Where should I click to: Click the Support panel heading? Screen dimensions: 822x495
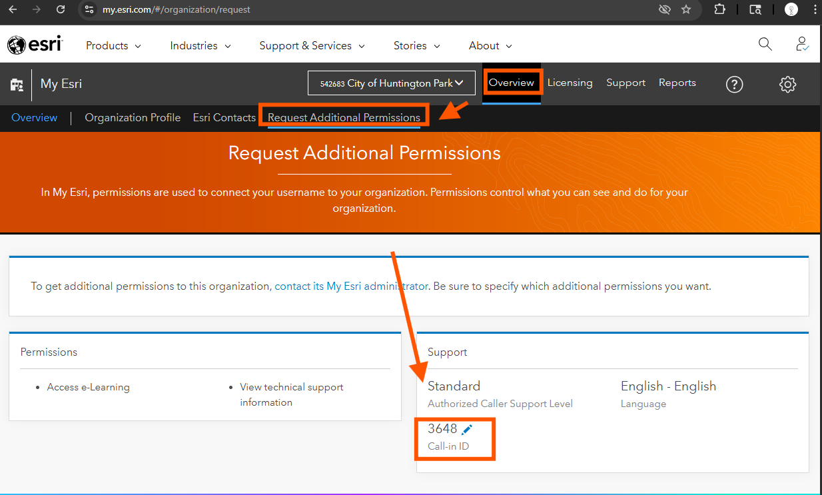click(448, 352)
